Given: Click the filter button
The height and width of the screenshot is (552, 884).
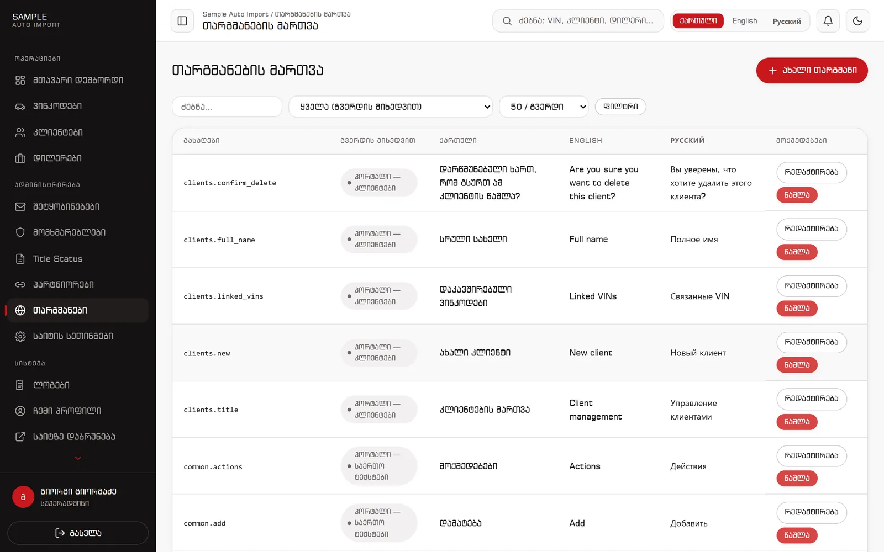Looking at the screenshot, I should pyautogui.click(x=620, y=107).
